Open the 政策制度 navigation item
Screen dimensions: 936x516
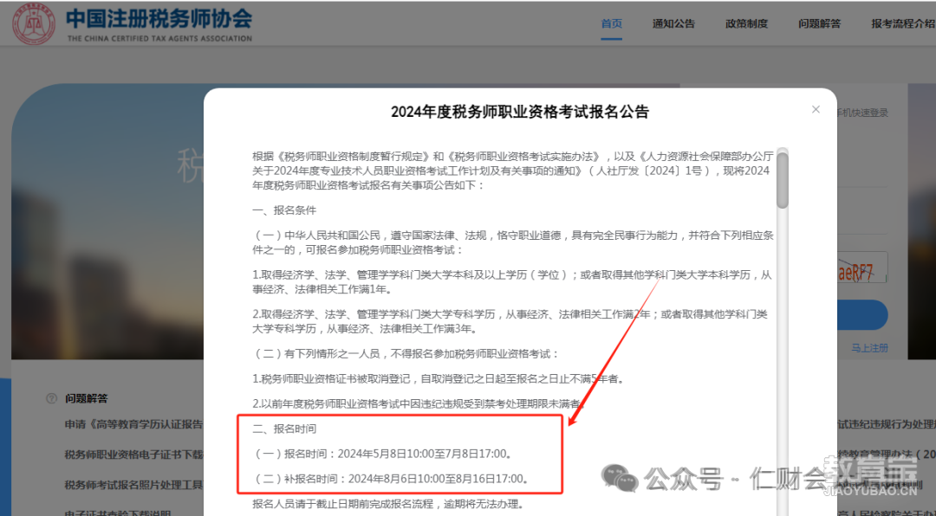coord(746,24)
